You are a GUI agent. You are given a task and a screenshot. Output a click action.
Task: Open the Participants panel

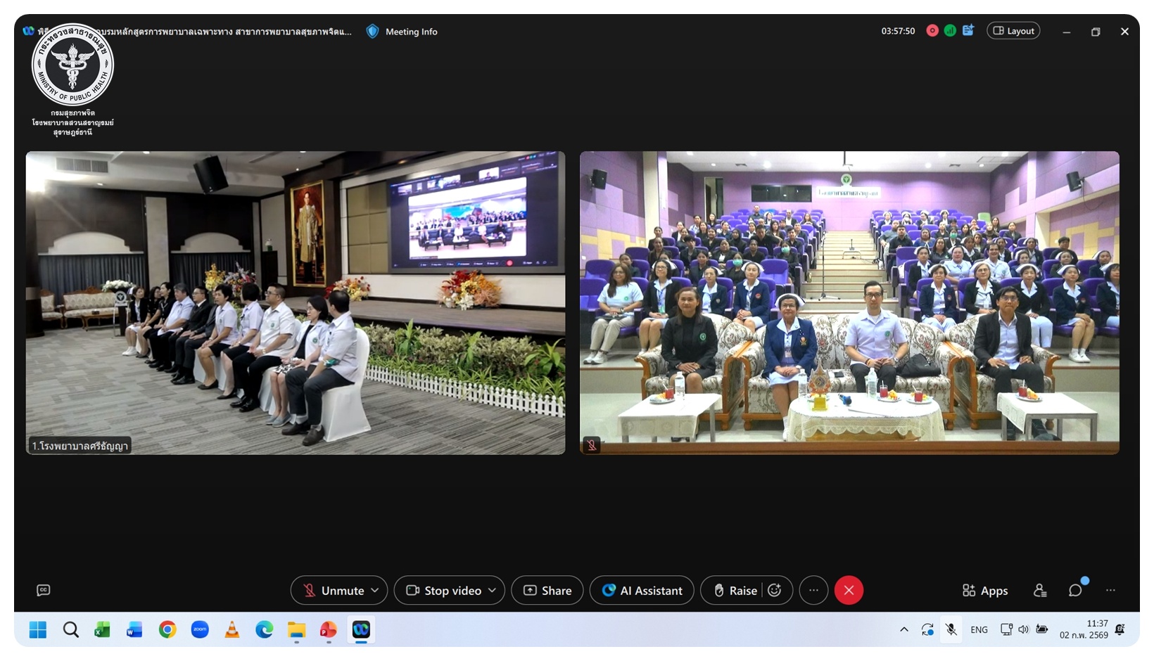[1040, 591]
